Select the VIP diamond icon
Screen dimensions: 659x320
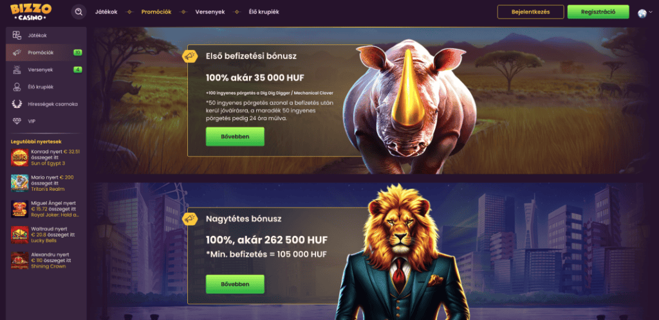[x=17, y=121]
